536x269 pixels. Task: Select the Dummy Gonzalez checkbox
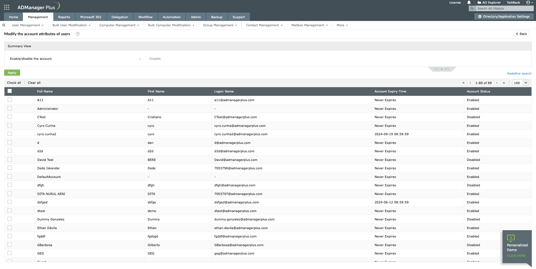pos(10,219)
